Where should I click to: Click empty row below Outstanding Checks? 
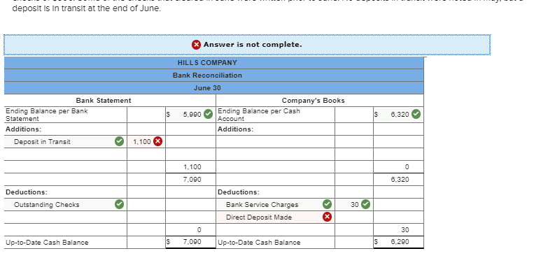[65, 217]
